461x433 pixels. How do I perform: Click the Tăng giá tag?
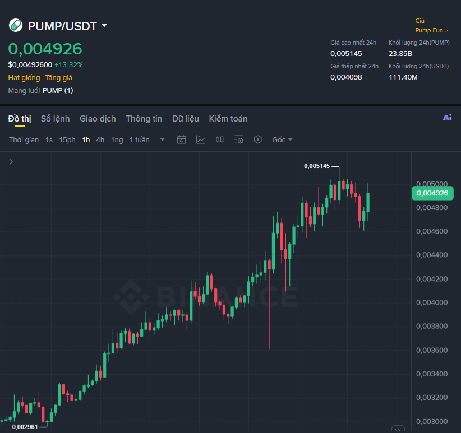pyautogui.click(x=58, y=78)
